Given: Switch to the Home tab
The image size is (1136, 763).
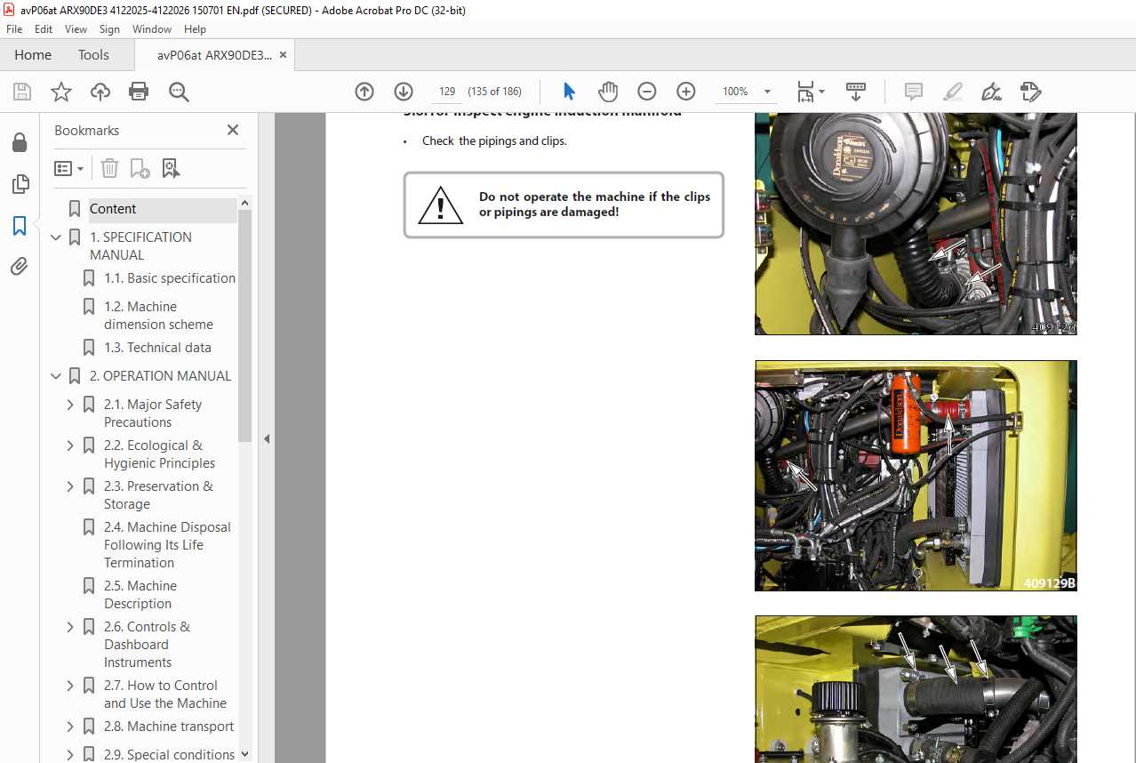Looking at the screenshot, I should 33,55.
